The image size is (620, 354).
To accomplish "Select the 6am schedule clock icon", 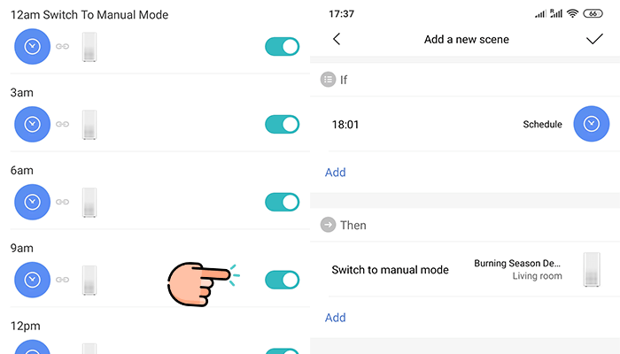I will pyautogui.click(x=33, y=202).
